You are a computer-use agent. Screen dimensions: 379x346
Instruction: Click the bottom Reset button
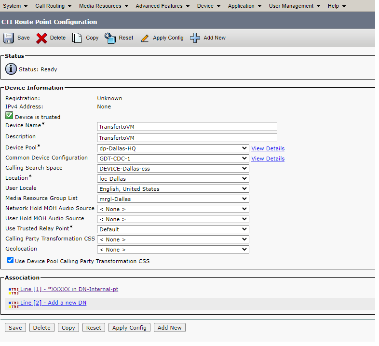[x=94, y=328]
